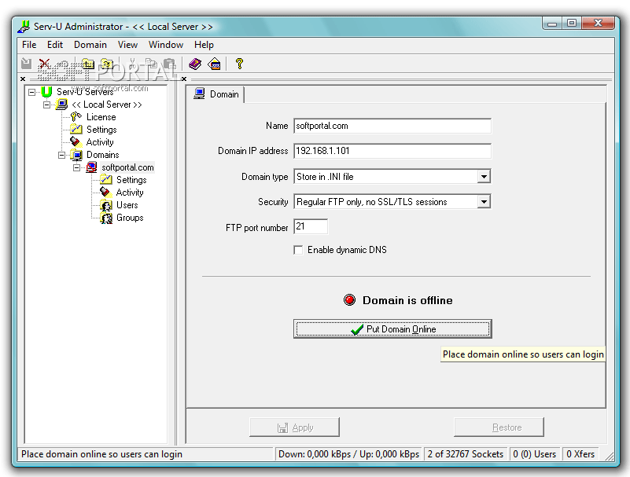Click the red offline status indicator
Screen dimensions: 630x477
(x=349, y=300)
